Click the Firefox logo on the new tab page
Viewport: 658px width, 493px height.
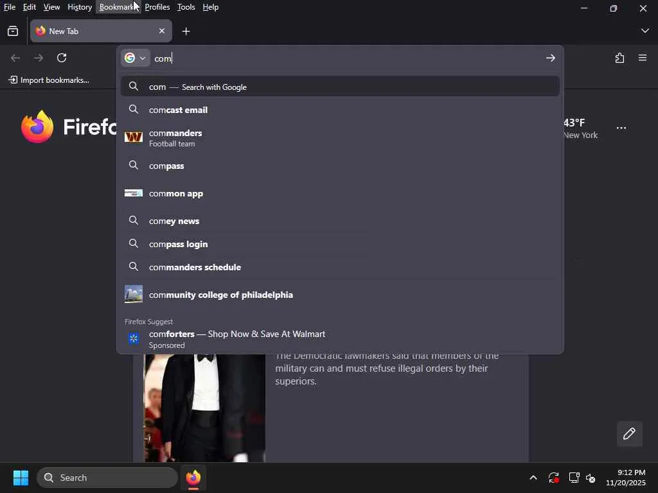click(37, 126)
